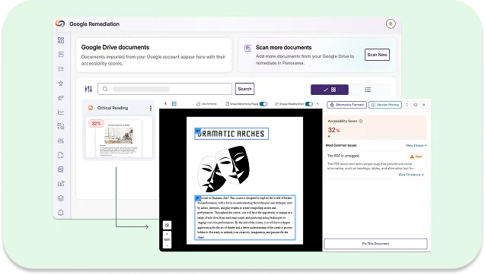
Task: Open the analytics chart sidebar icon
Action: (61, 112)
